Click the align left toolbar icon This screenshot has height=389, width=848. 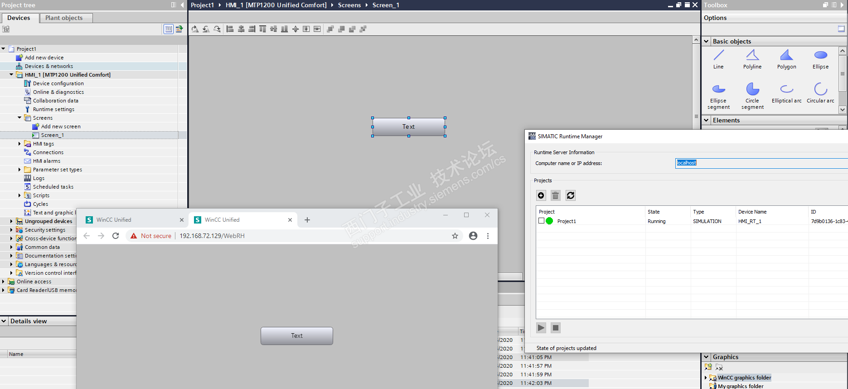230,29
